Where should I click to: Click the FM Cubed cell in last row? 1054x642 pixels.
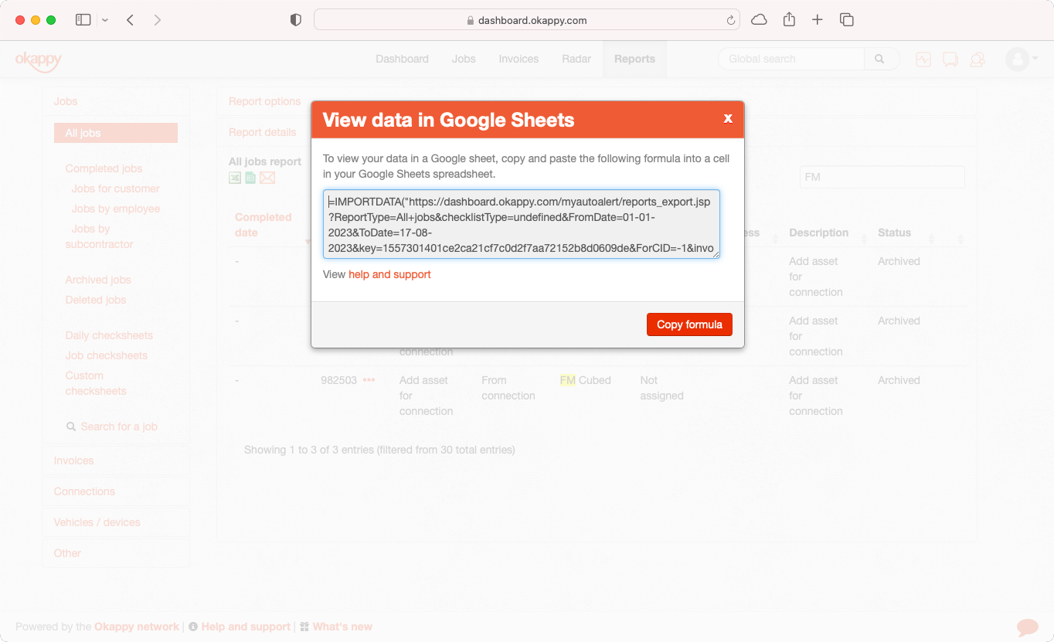585,380
